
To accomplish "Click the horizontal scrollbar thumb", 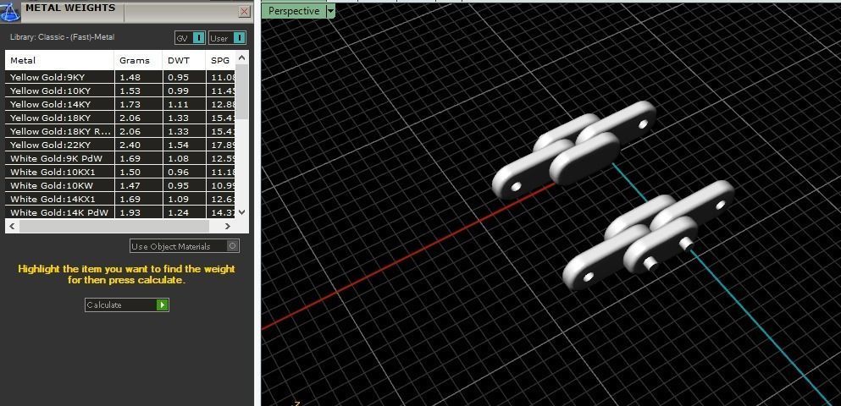I will click(113, 227).
